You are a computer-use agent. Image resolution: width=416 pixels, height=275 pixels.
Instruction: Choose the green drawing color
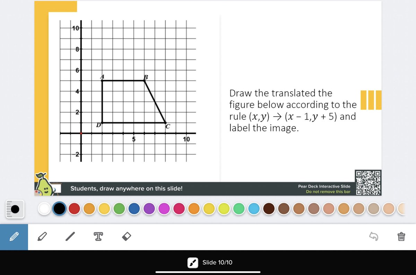coord(119,209)
